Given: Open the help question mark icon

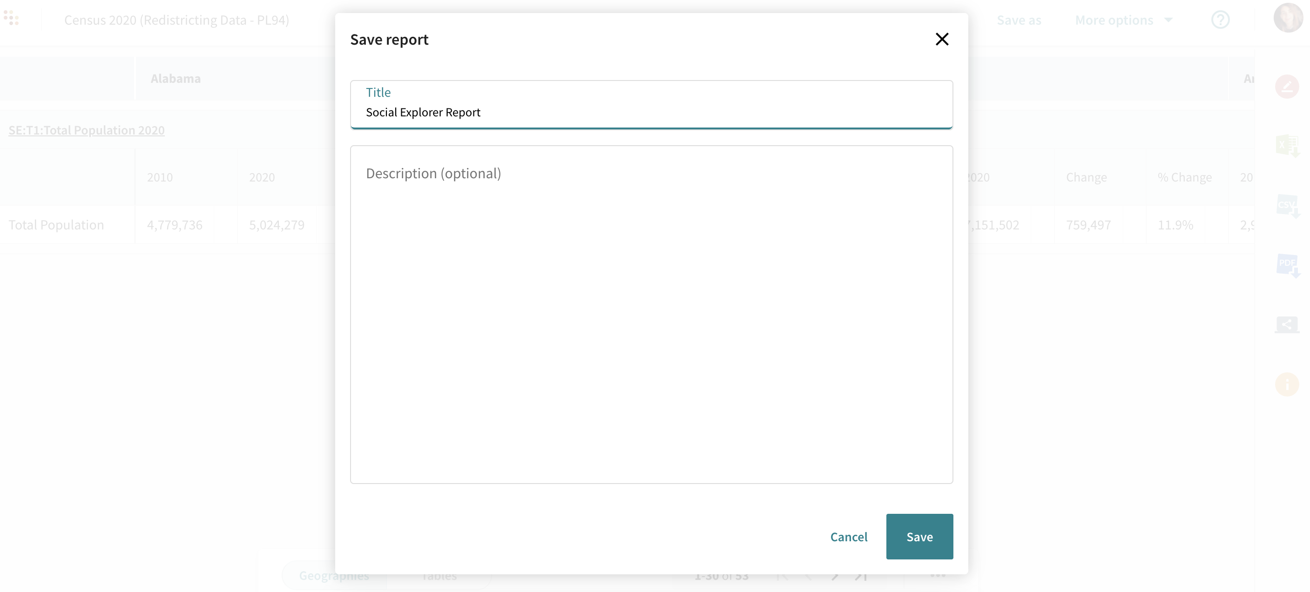Looking at the screenshot, I should (1220, 20).
